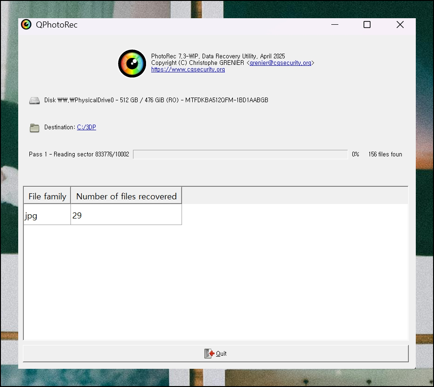Click the PhysicalDrive0 disk description text

156,100
